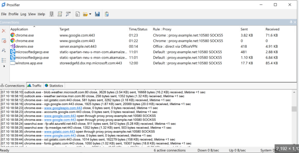Click the save profile floppy icon
Image resolution: width=299 pixels, height=153 pixels.
[x=97, y=14]
